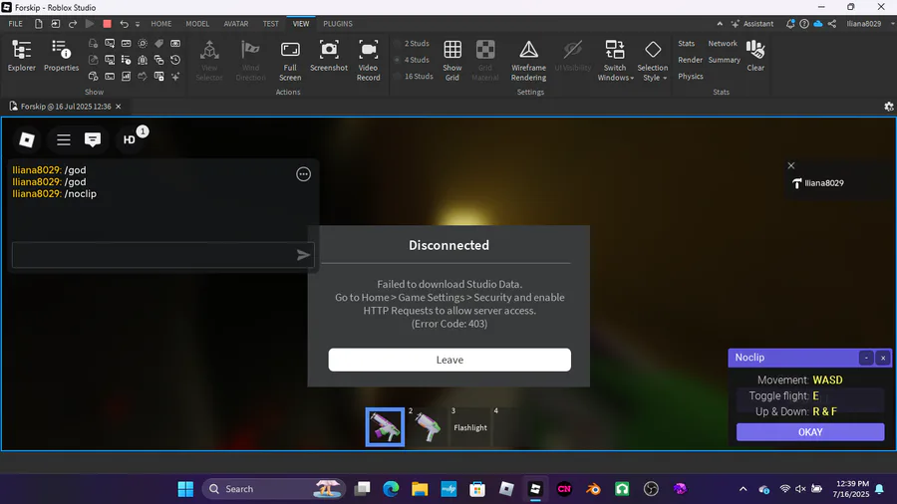This screenshot has height=504, width=897.
Task: Toggle Full Screen mode
Action: pos(290,61)
